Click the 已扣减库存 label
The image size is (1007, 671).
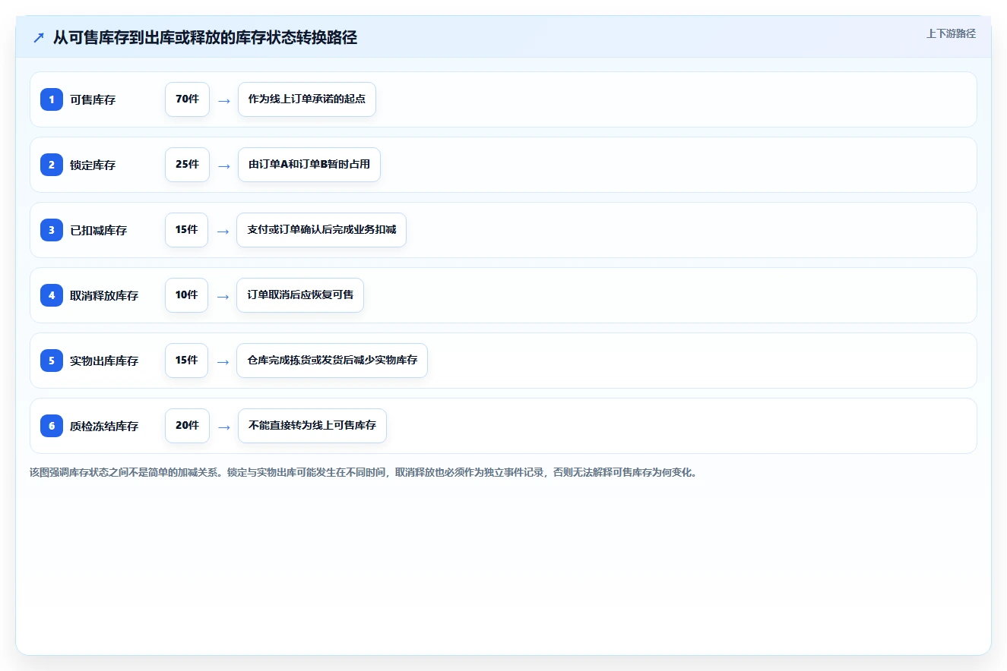(98, 230)
